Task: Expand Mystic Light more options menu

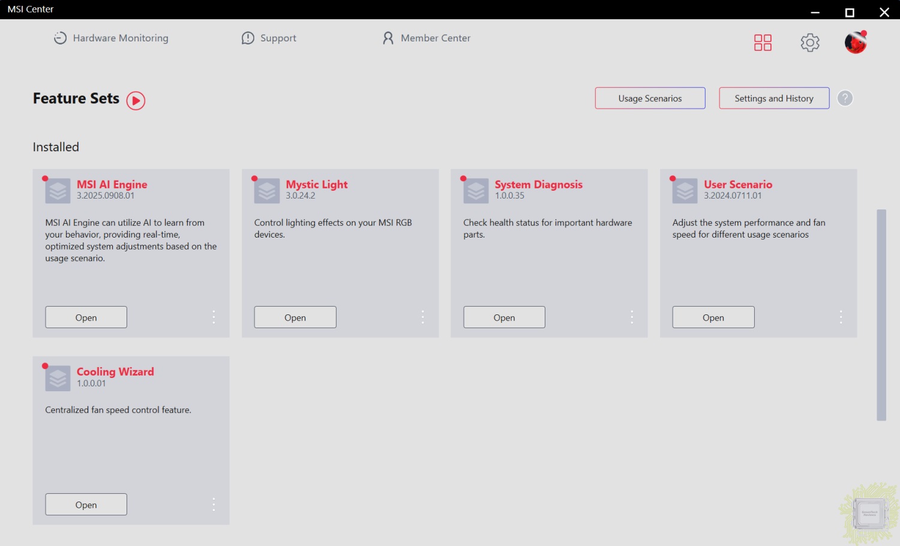Action: [422, 317]
